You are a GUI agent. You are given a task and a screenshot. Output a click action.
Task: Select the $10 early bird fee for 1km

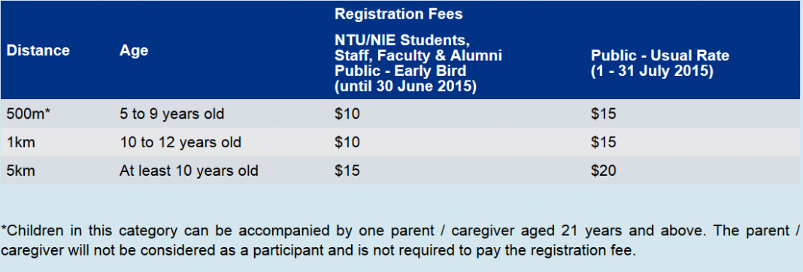347,142
